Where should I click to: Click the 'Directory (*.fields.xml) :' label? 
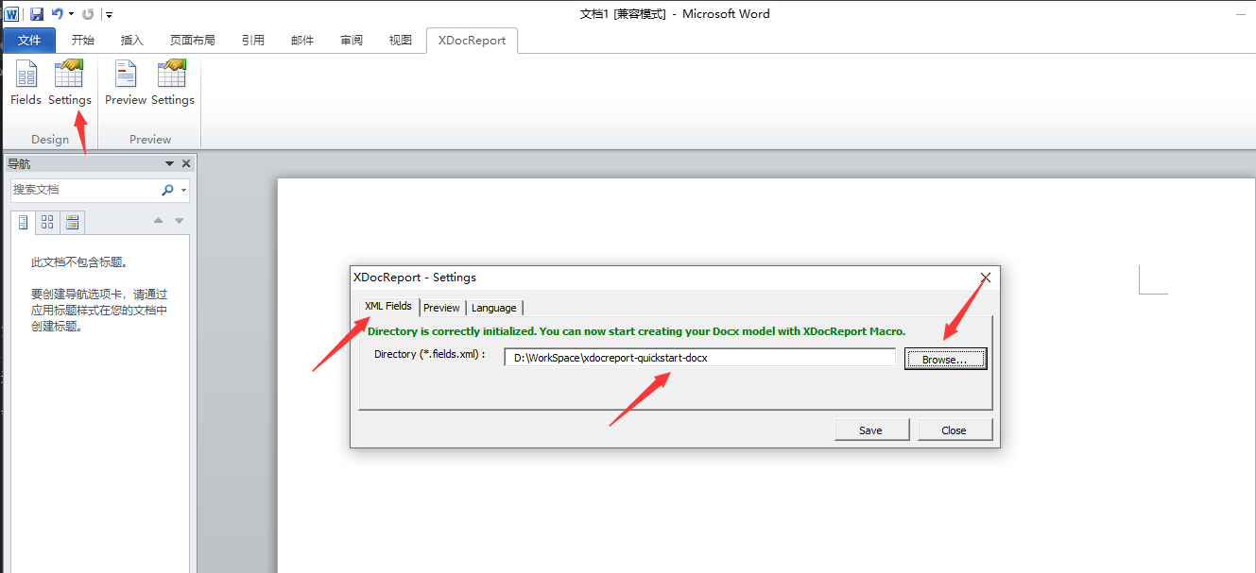pyautogui.click(x=430, y=354)
